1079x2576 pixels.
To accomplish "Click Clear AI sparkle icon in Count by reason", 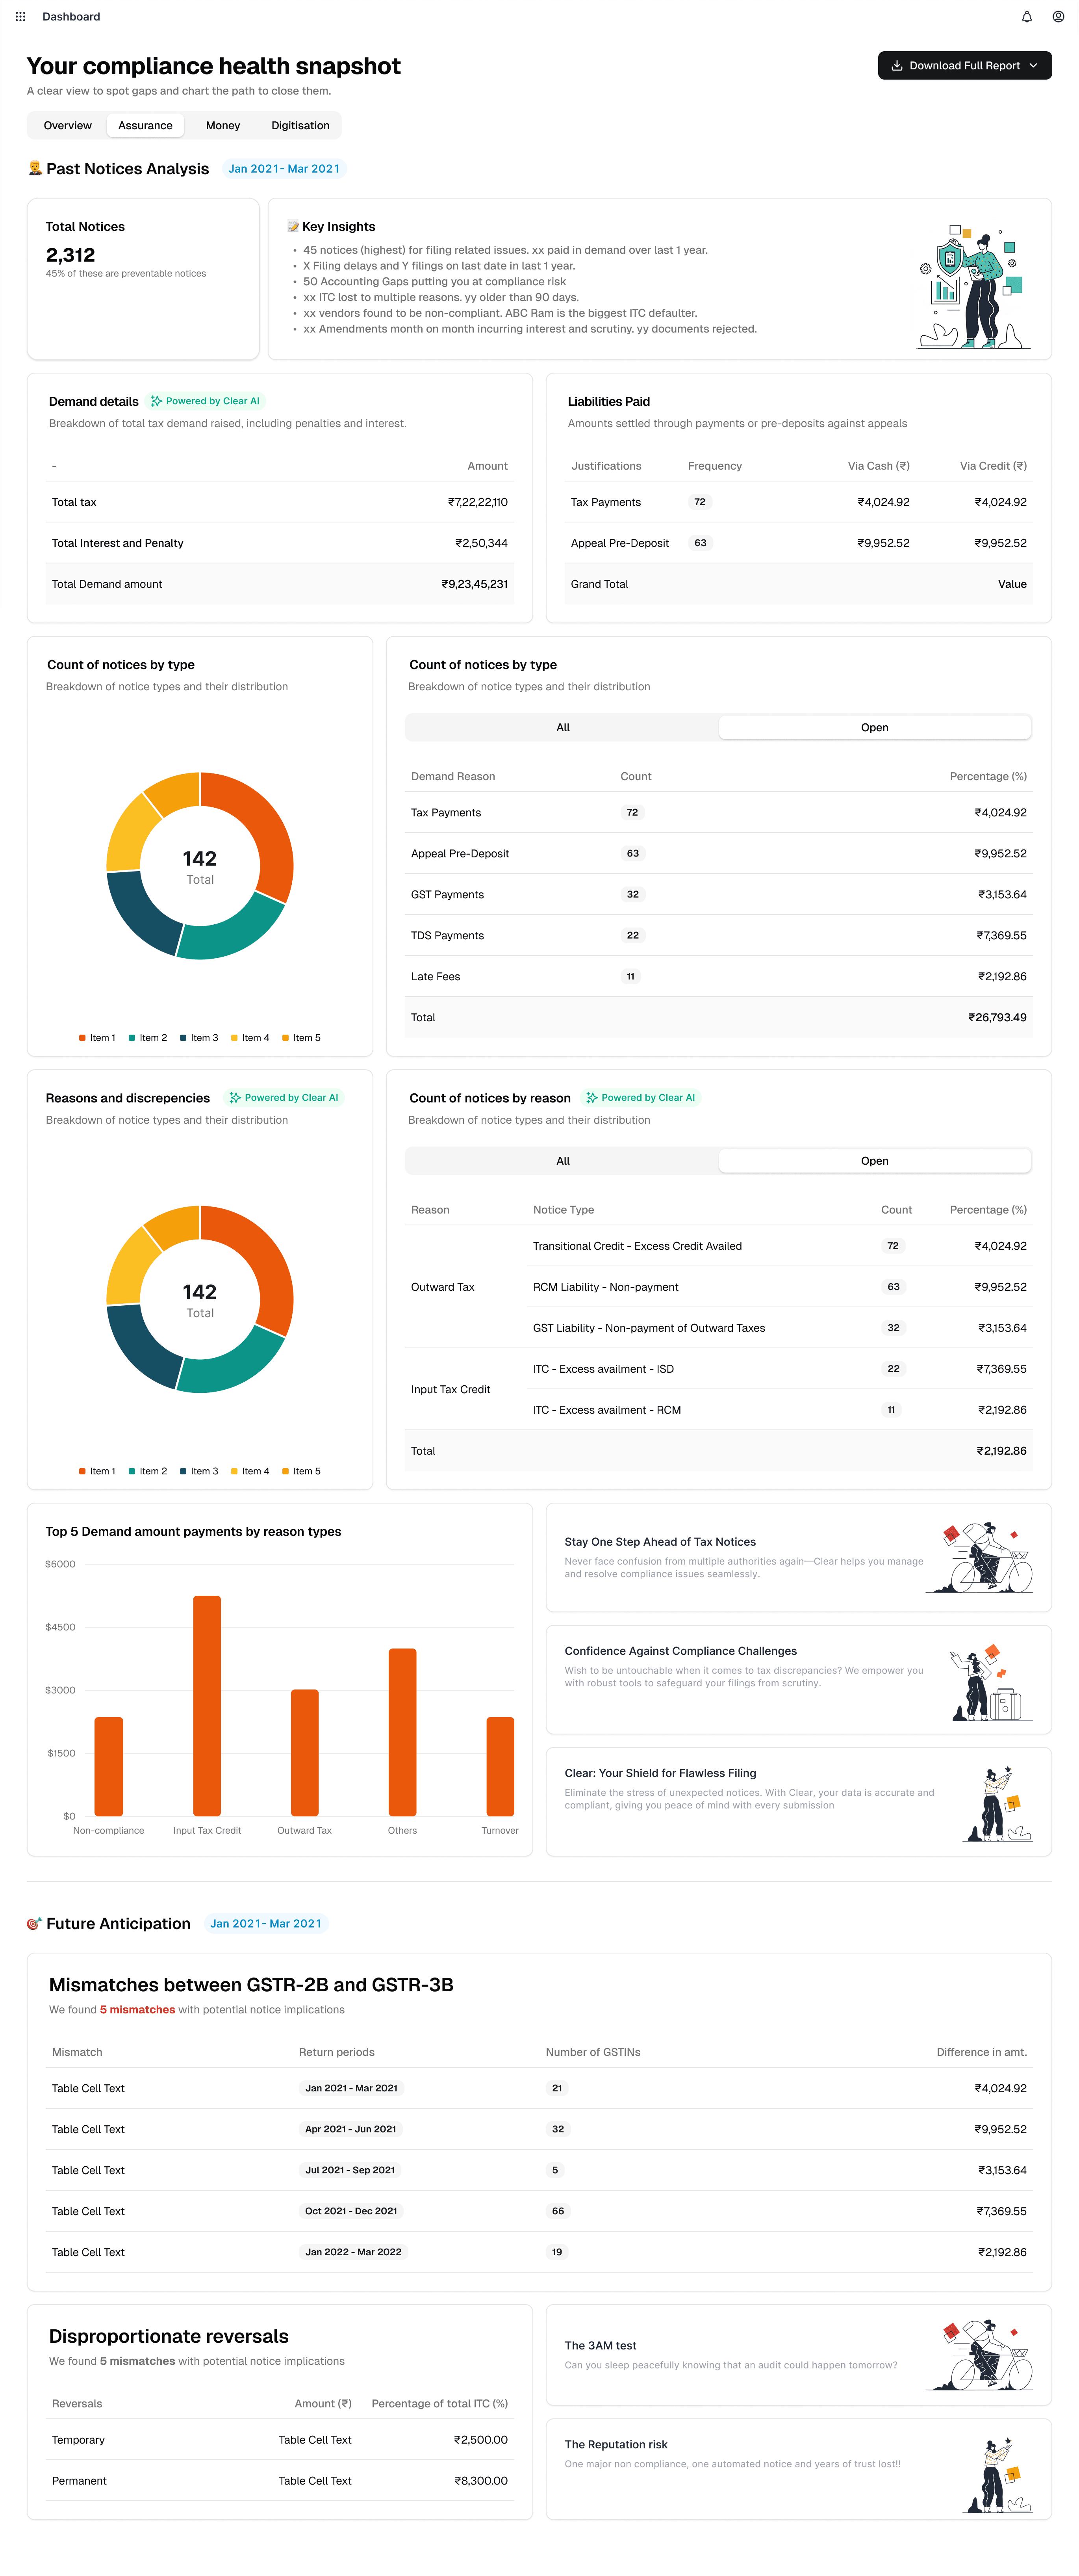I will click(591, 1098).
